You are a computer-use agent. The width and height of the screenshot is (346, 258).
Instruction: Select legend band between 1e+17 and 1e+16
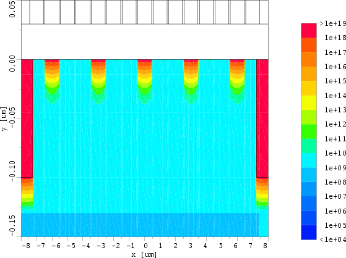pos(309,59)
